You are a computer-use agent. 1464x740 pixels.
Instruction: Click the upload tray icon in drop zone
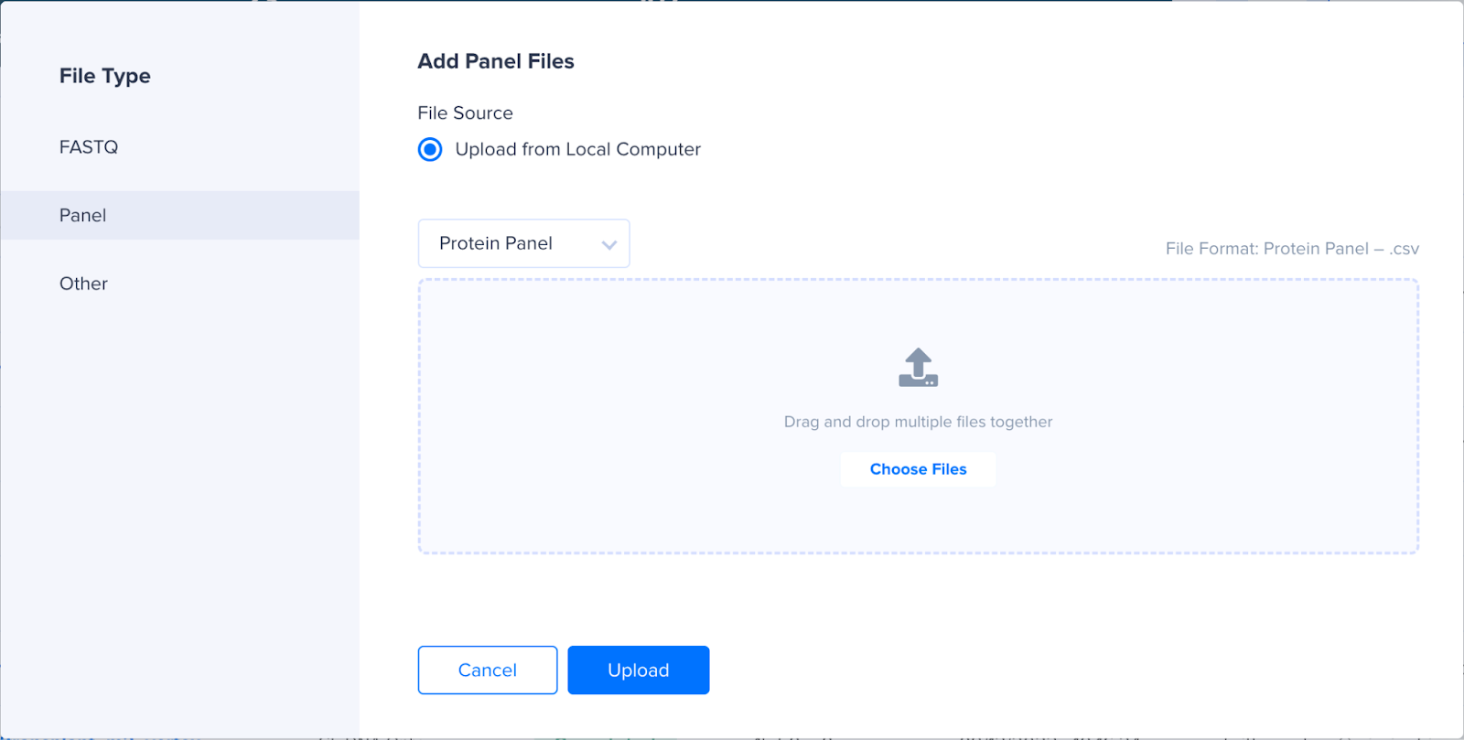[x=918, y=368]
